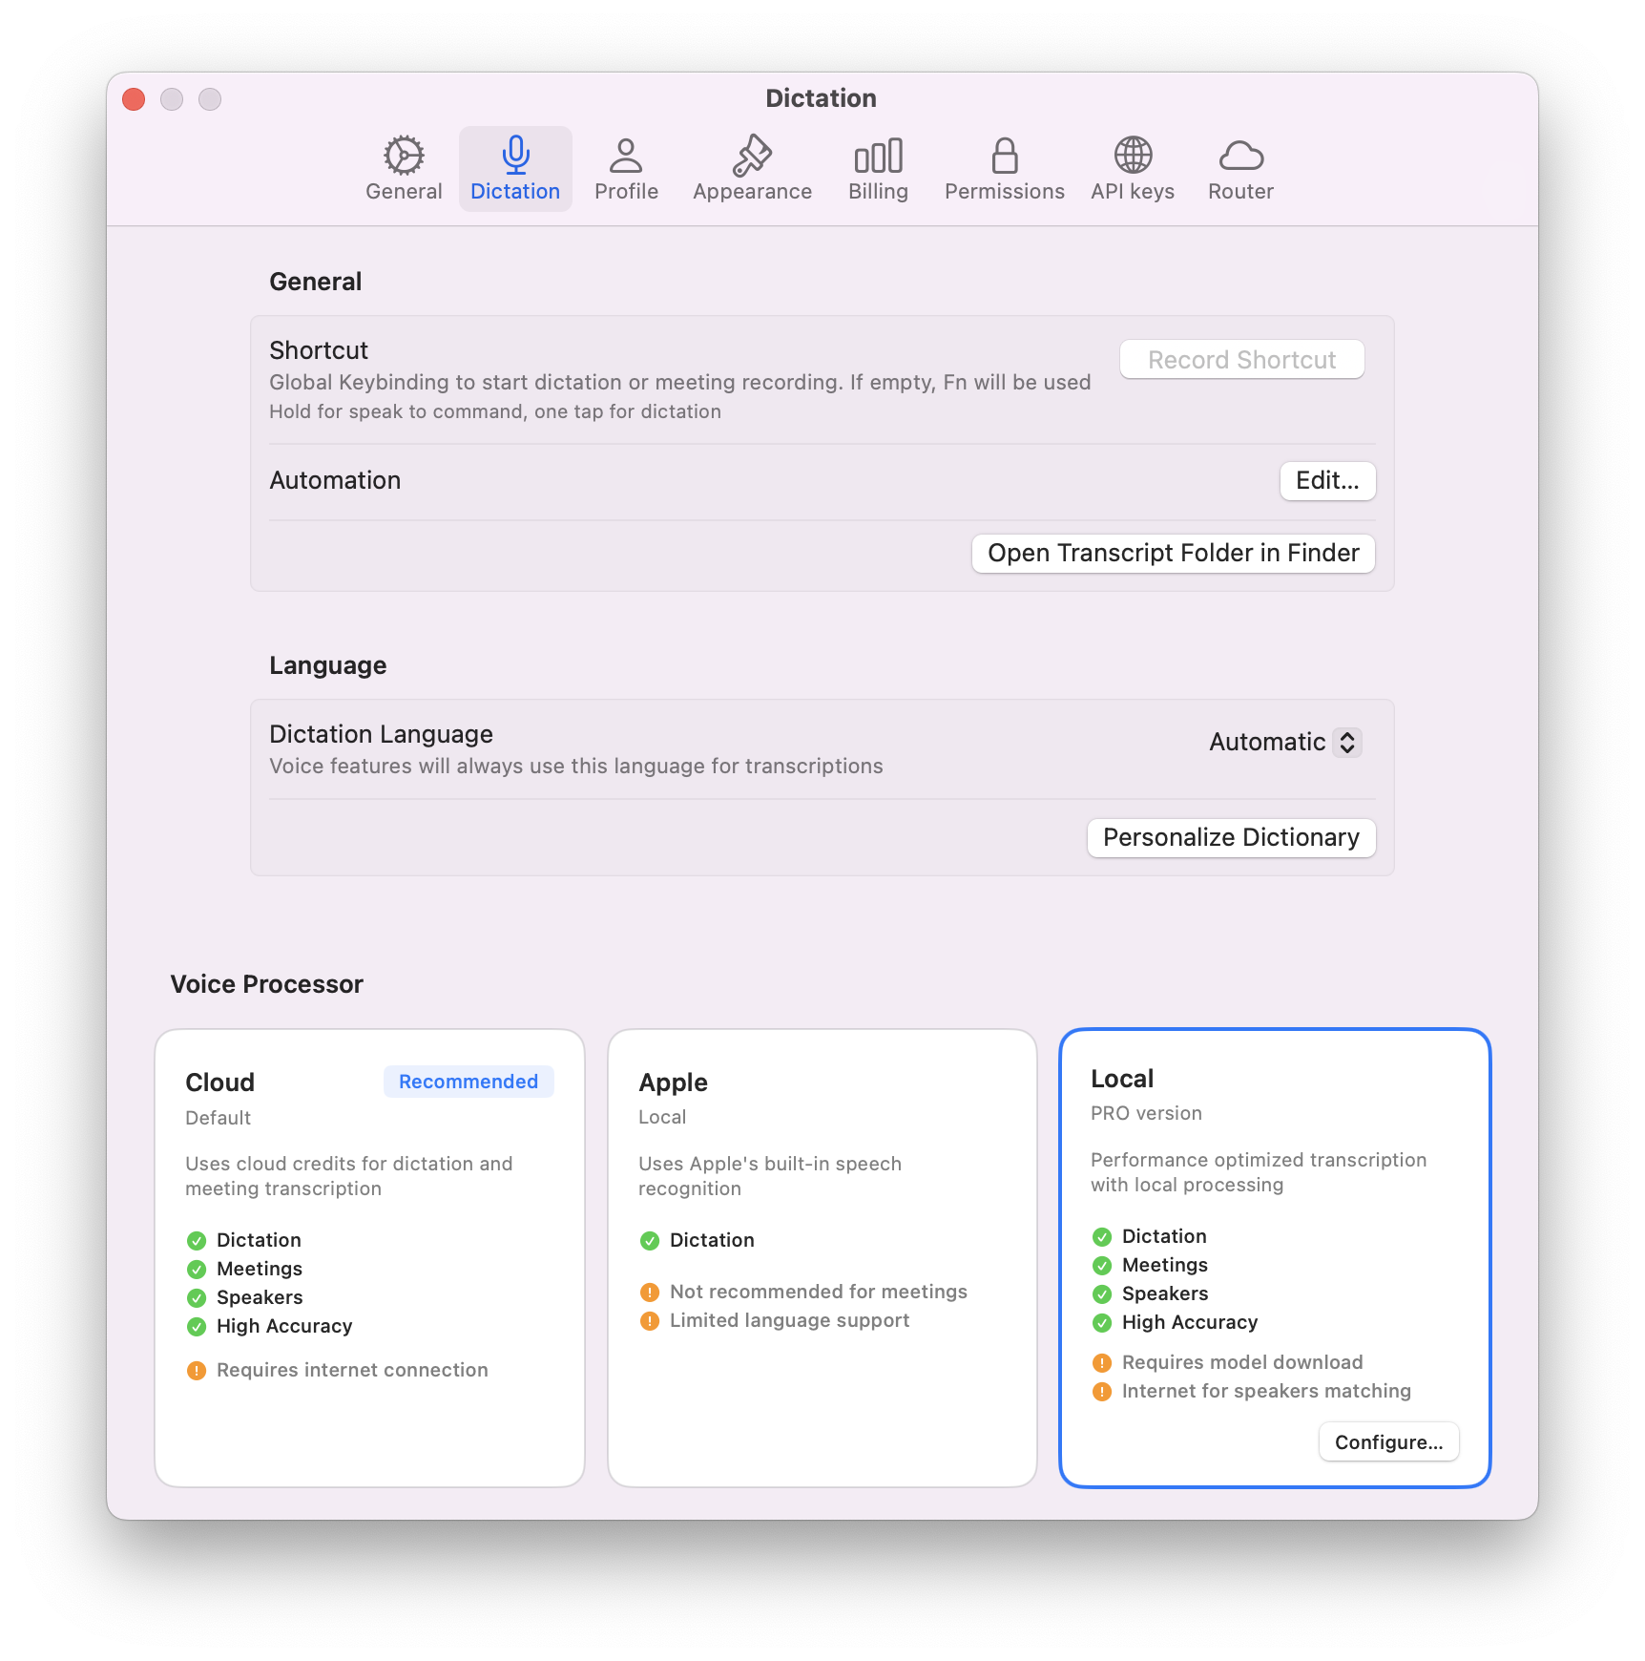Click green check beside Cloud High Accuracy

[x=197, y=1326]
